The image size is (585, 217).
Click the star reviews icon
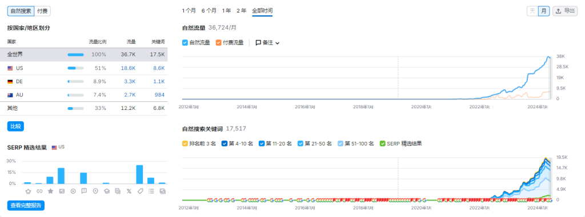pyautogui.click(x=50, y=191)
